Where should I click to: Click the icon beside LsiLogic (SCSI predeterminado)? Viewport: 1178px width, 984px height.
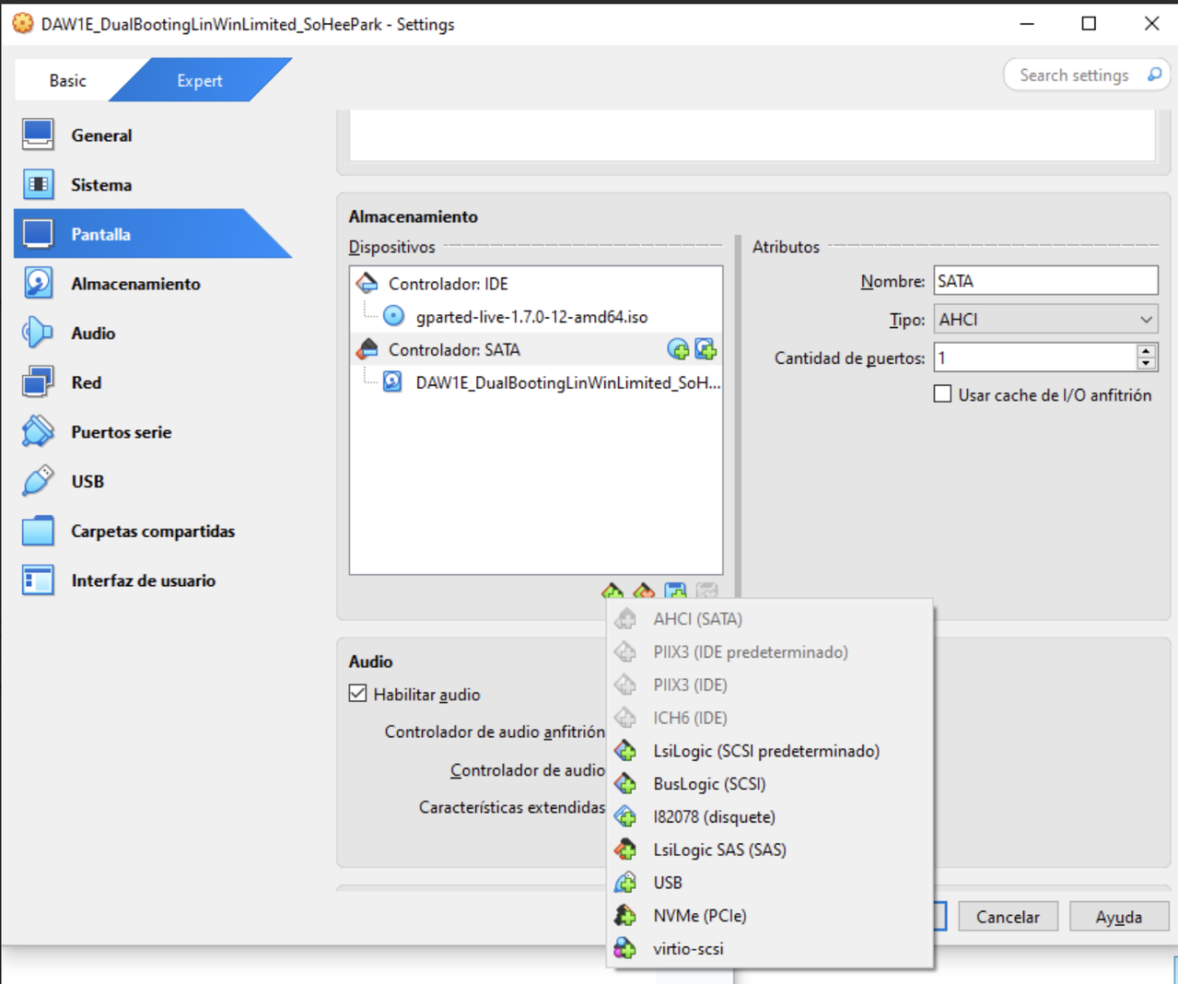click(x=625, y=751)
